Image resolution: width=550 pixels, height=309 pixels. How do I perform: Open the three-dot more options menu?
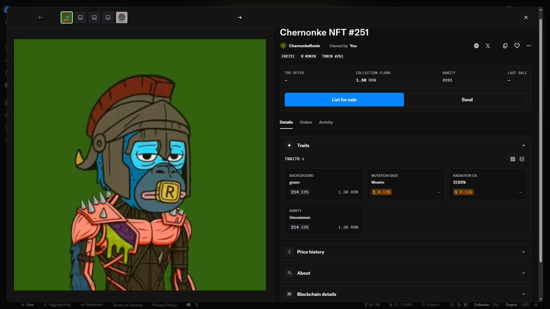coord(529,46)
